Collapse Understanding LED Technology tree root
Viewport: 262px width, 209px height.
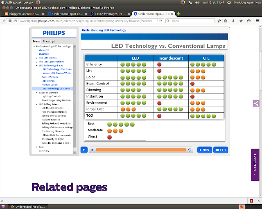34,47
